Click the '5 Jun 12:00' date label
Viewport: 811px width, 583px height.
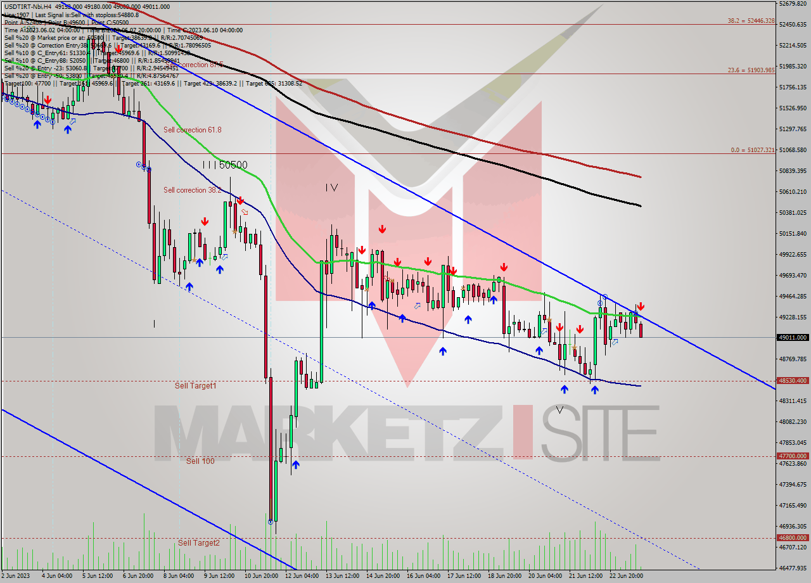(x=98, y=576)
